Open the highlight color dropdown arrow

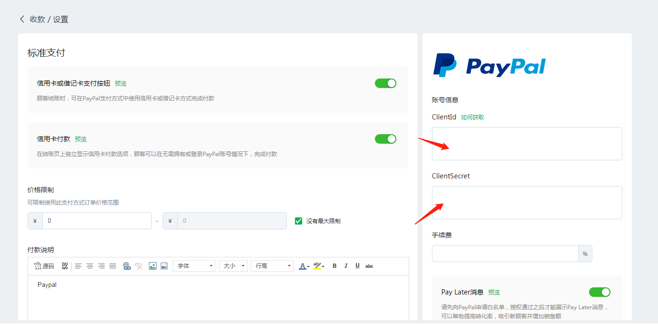coord(324,266)
